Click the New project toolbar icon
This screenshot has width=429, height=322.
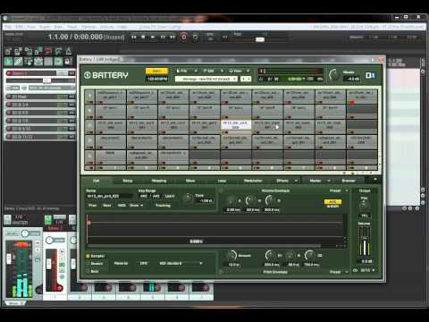(x=8, y=52)
